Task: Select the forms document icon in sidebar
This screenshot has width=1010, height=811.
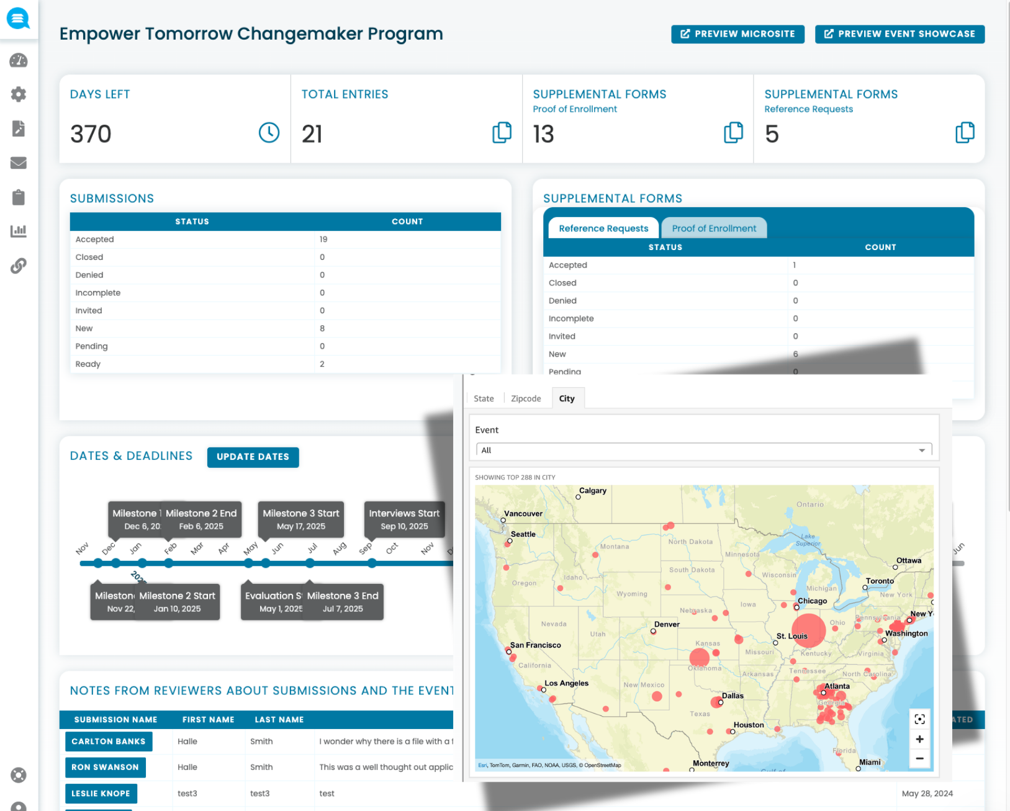Action: coord(19,128)
